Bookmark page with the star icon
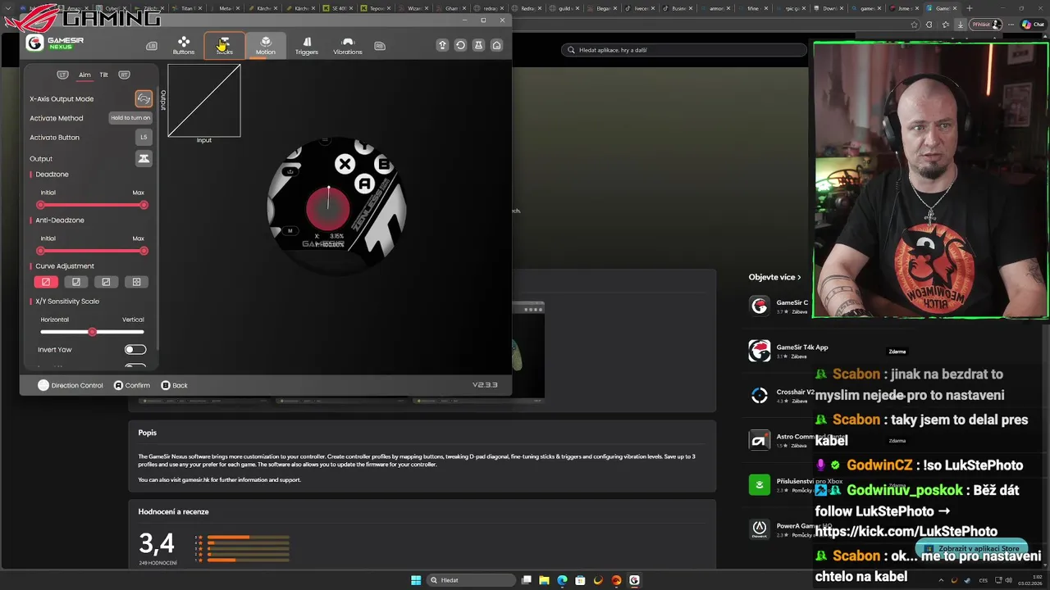 click(x=914, y=25)
